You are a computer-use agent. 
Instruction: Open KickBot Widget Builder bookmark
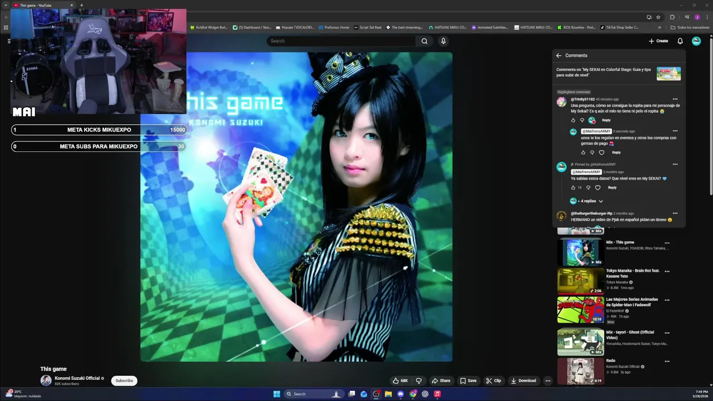(x=208, y=27)
